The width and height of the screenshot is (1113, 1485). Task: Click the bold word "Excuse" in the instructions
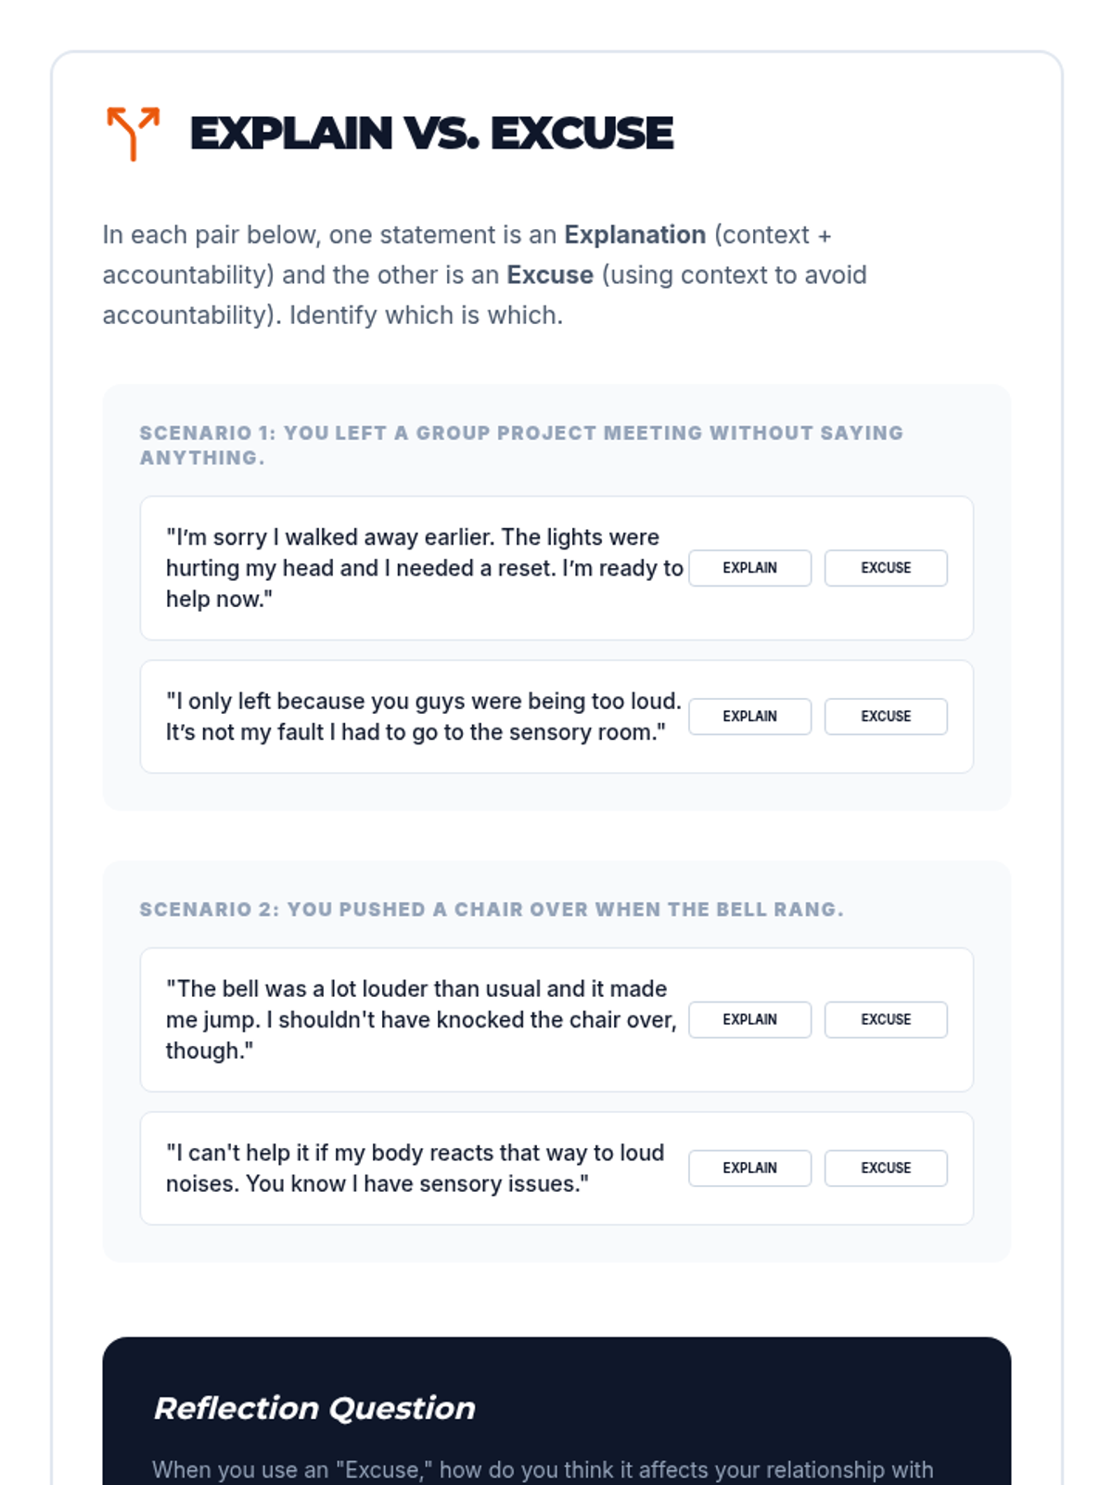[x=549, y=275]
